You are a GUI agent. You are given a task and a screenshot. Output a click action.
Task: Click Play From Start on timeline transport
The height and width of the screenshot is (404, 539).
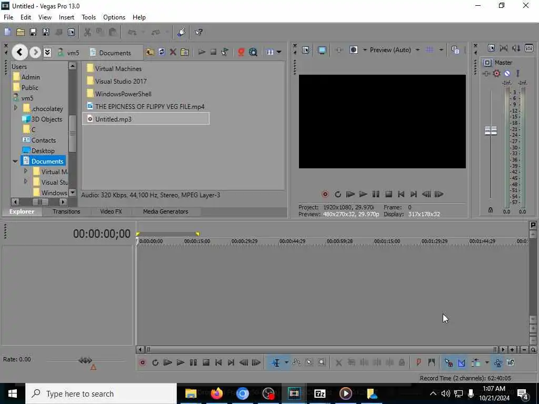[x=168, y=362]
